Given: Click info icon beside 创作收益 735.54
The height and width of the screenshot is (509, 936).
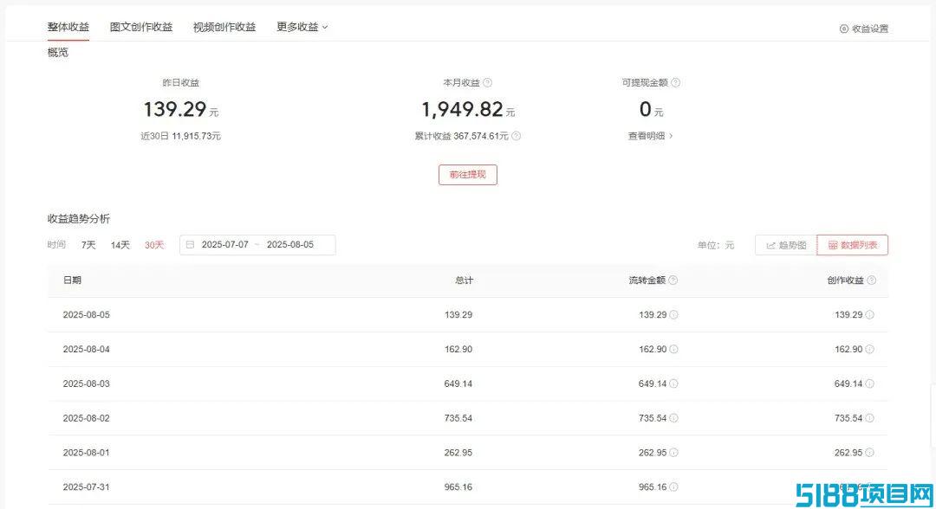Looking at the screenshot, I should tap(870, 418).
